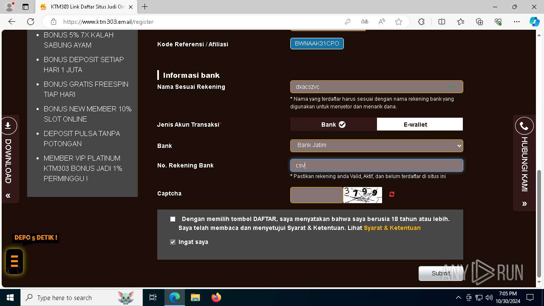
Task: Click 'BONUS GRATIS FREESPIN TIAP HARI' text
Action: (x=86, y=89)
